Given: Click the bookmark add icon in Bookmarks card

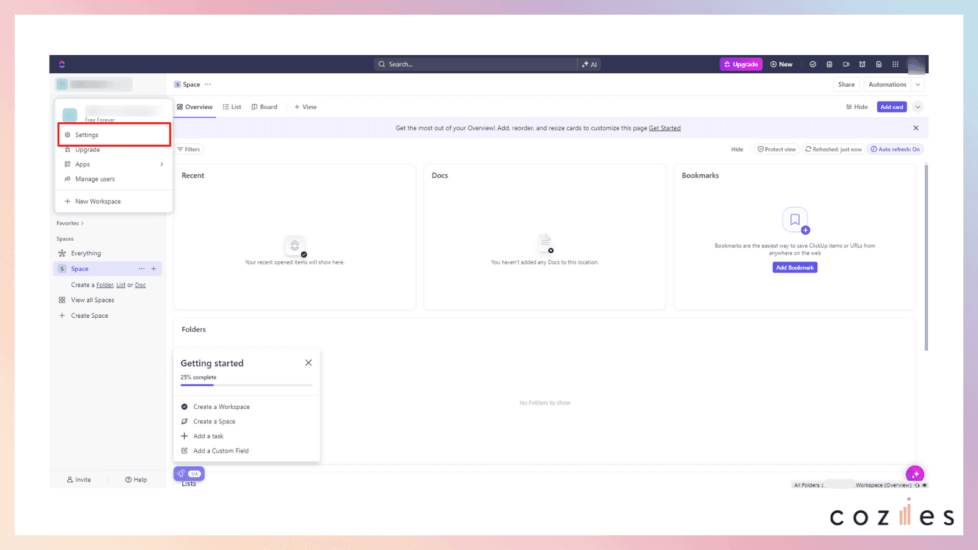Looking at the screenshot, I should click(x=795, y=220).
